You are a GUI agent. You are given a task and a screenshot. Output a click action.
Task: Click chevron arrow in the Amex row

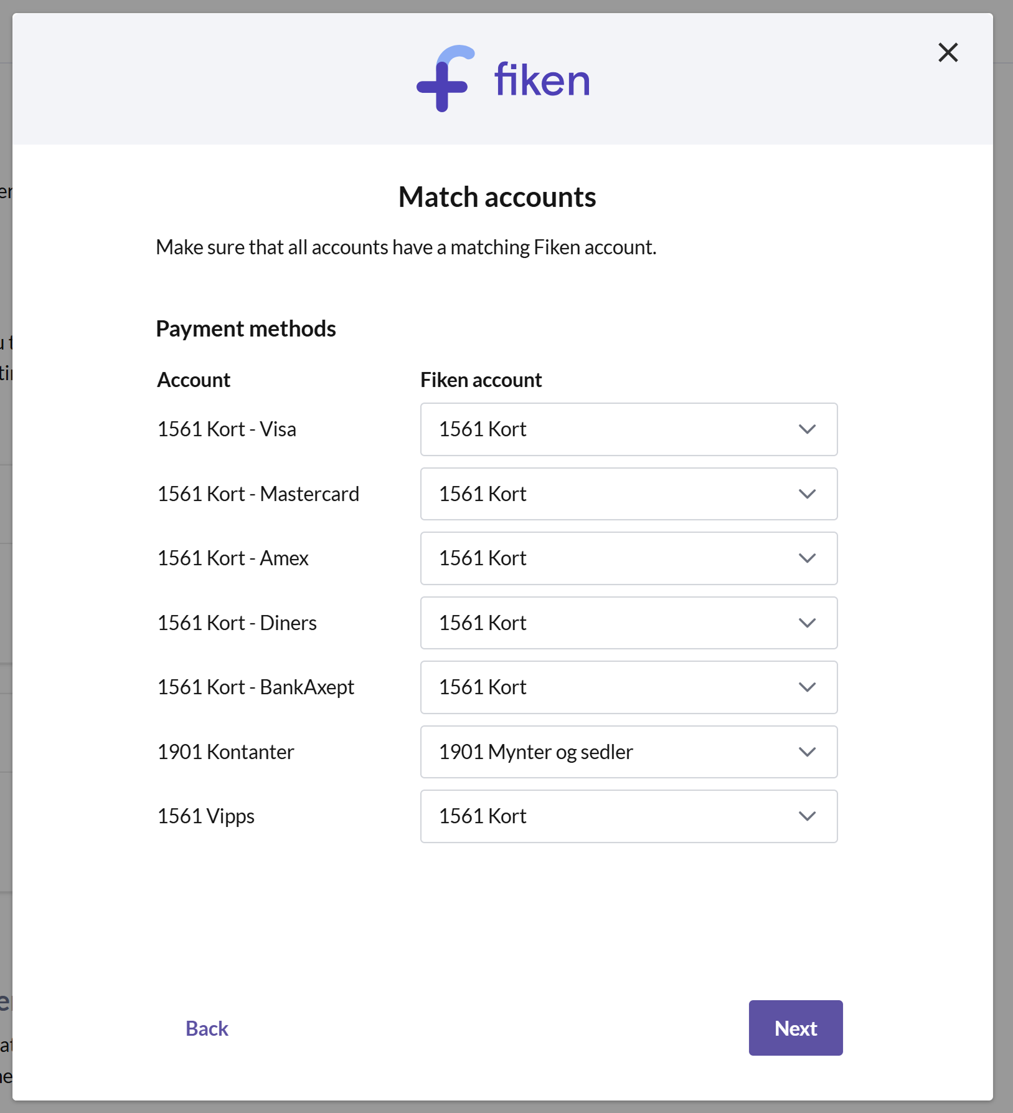(x=807, y=558)
